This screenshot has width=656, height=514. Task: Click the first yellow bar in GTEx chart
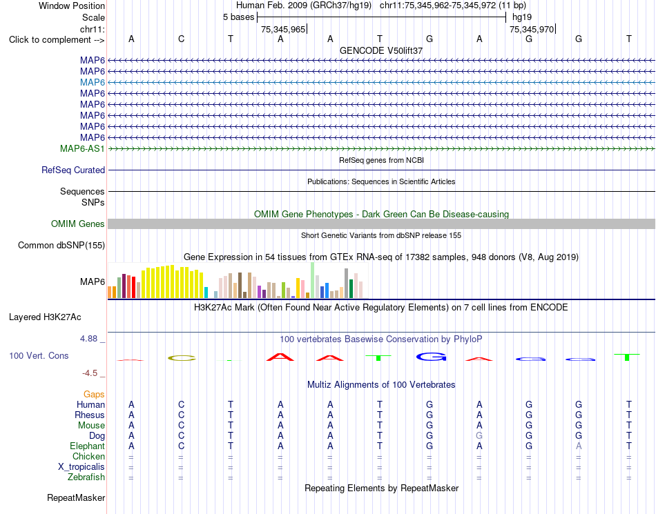pos(144,284)
